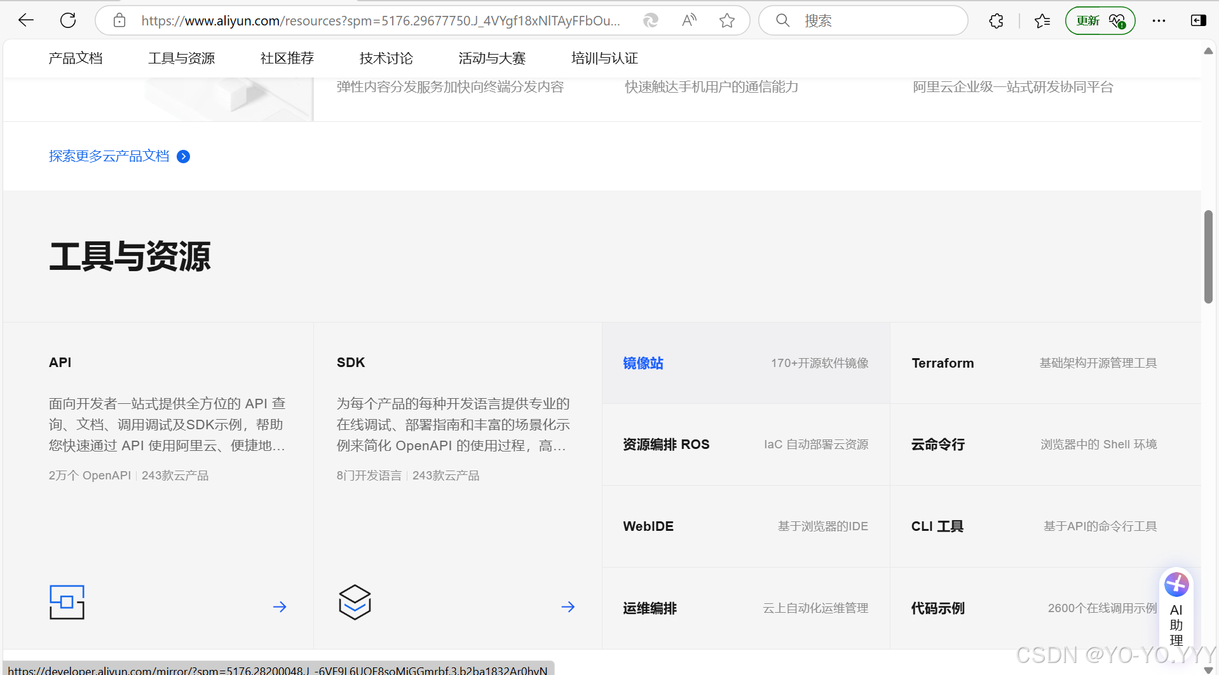Click the API card arrow icon
The image size is (1219, 675).
coord(280,607)
